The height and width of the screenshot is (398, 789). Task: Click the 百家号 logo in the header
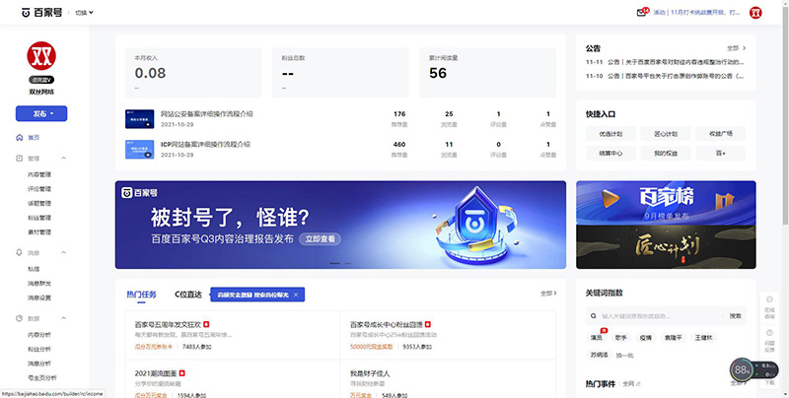pos(41,13)
